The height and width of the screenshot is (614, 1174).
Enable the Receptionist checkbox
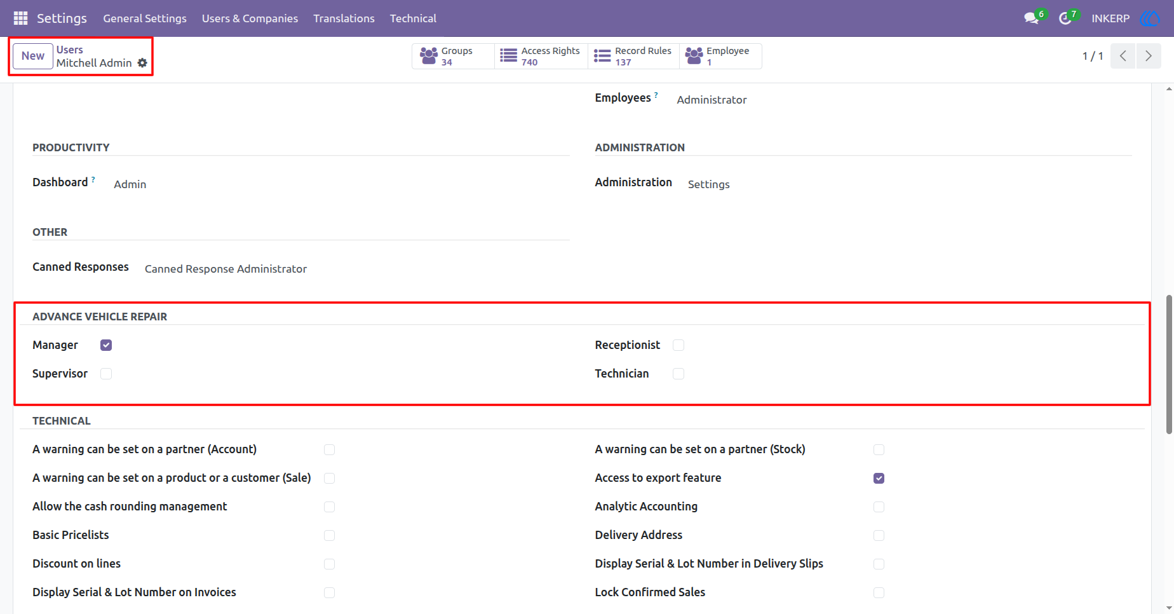click(678, 345)
